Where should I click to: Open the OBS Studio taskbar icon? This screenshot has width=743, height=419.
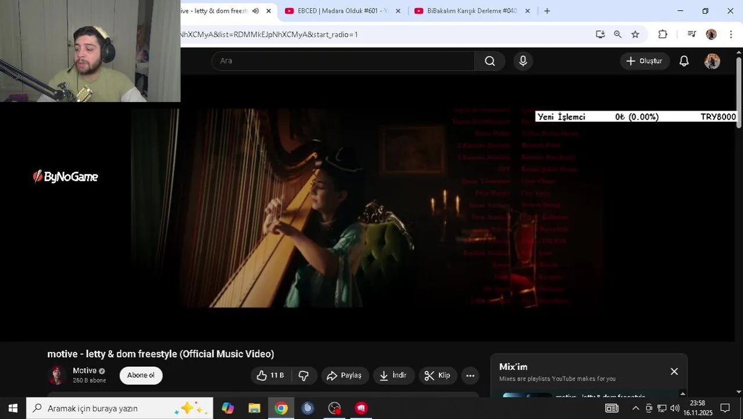334,408
